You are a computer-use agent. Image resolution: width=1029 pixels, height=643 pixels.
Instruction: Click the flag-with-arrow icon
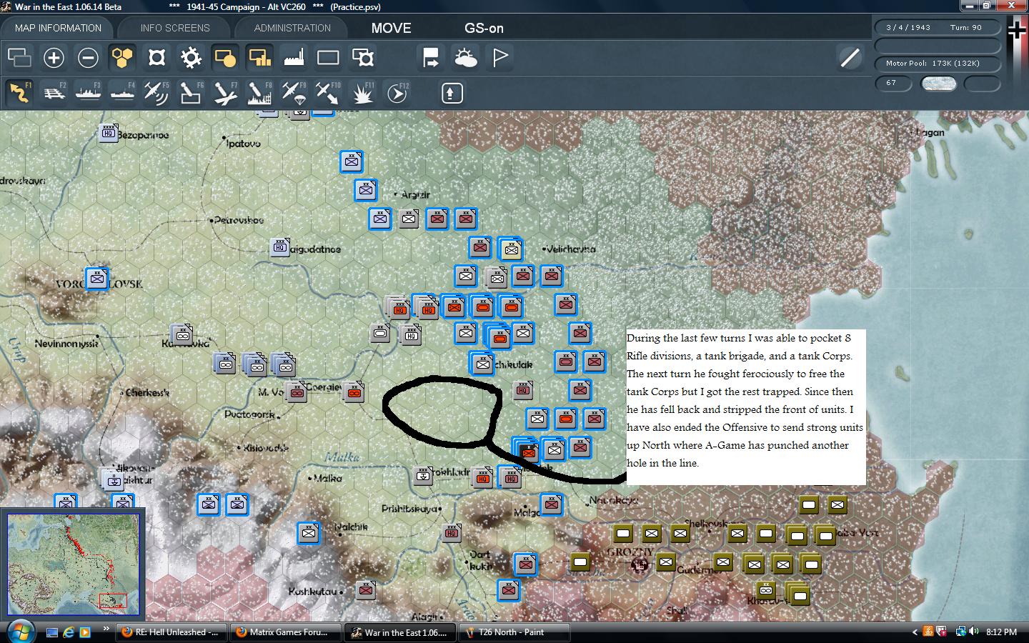(x=431, y=57)
